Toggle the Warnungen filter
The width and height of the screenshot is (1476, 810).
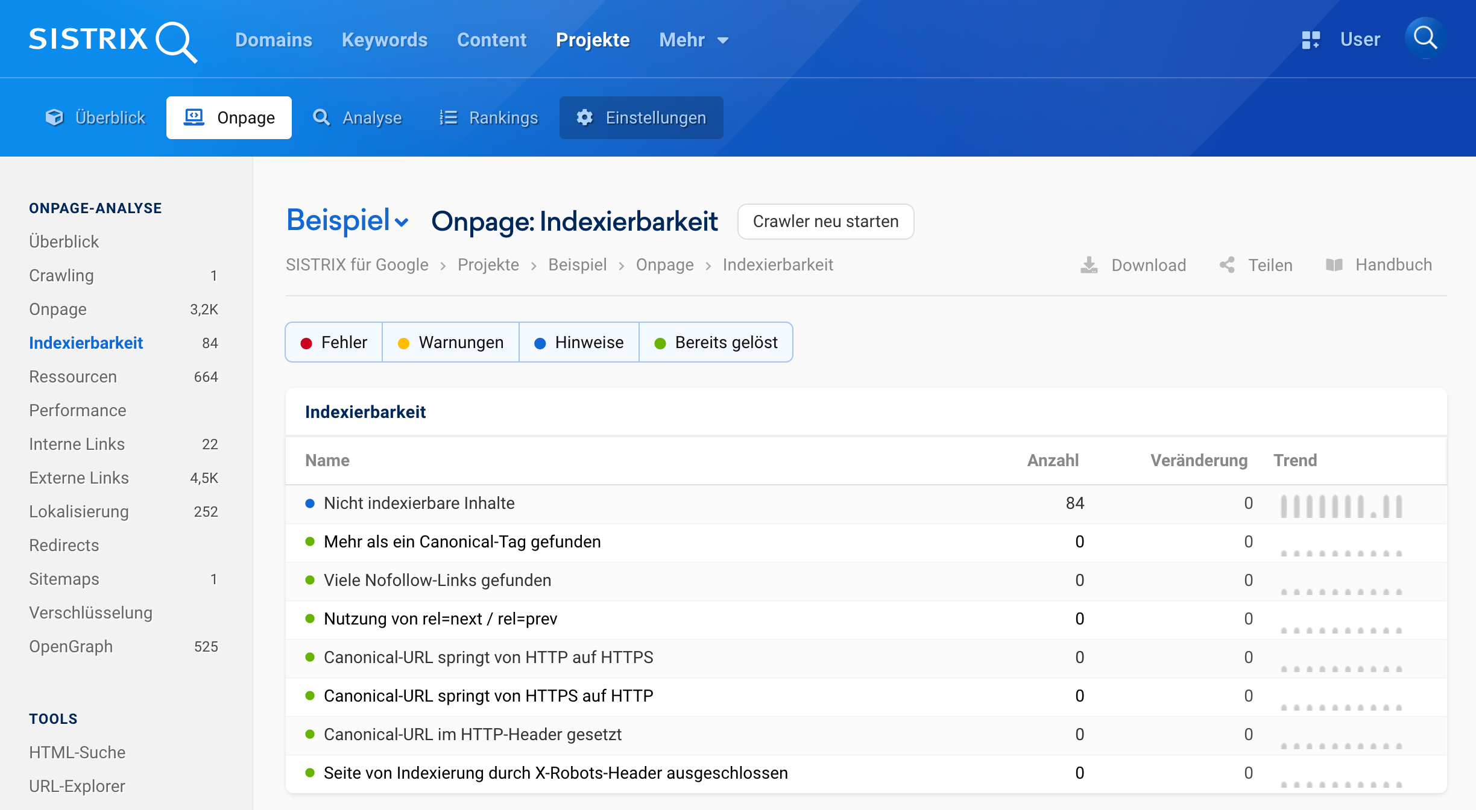tap(451, 342)
